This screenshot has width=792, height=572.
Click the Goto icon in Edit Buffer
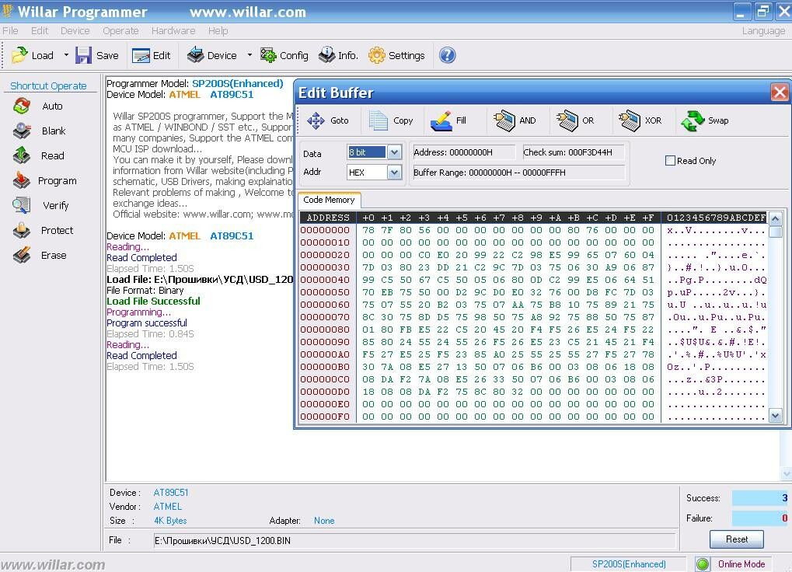(x=316, y=120)
